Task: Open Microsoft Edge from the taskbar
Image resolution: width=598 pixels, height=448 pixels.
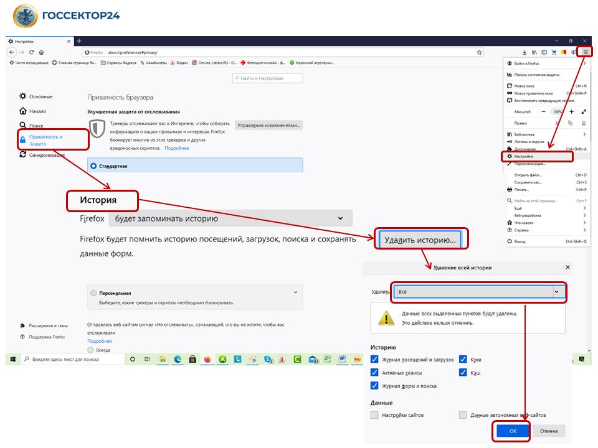Action: 178,359
